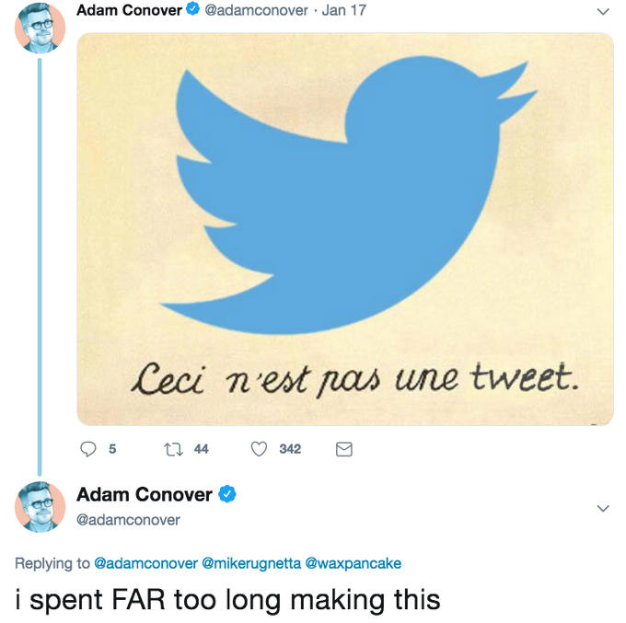626x623 pixels.
Task: Retweet the Ceci n'est pas tweet
Action: (x=174, y=449)
